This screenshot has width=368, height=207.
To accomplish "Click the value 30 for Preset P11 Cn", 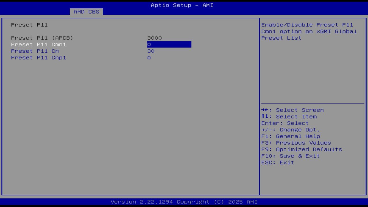I will (x=151, y=51).
